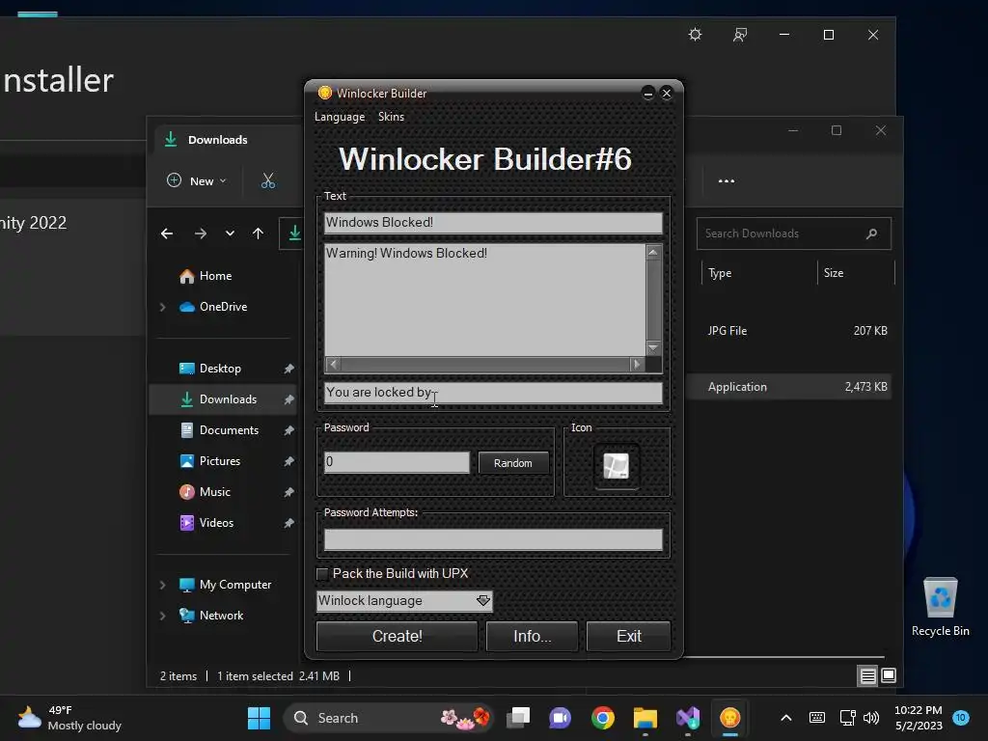The image size is (988, 741).
Task: Click the text area scroll down arrow
Action: pos(653,347)
